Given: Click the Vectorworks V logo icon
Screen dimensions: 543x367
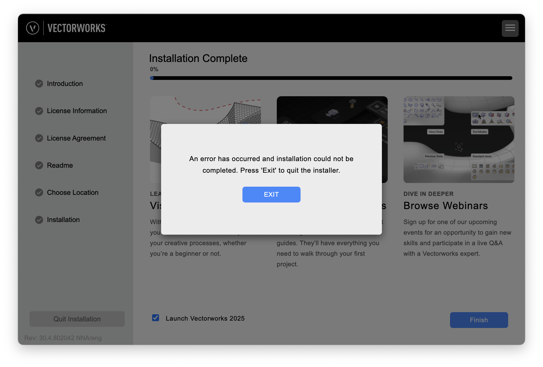Looking at the screenshot, I should (x=33, y=28).
